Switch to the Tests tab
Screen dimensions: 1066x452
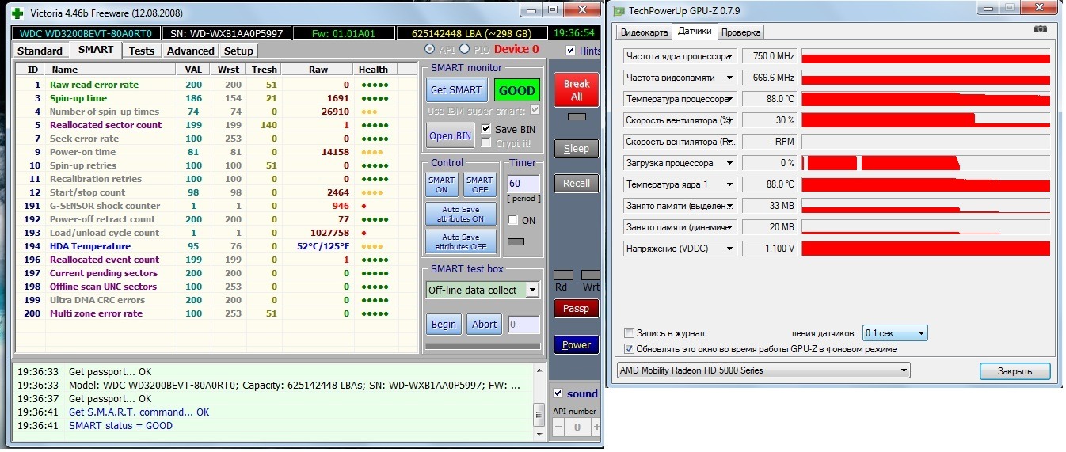coord(142,51)
